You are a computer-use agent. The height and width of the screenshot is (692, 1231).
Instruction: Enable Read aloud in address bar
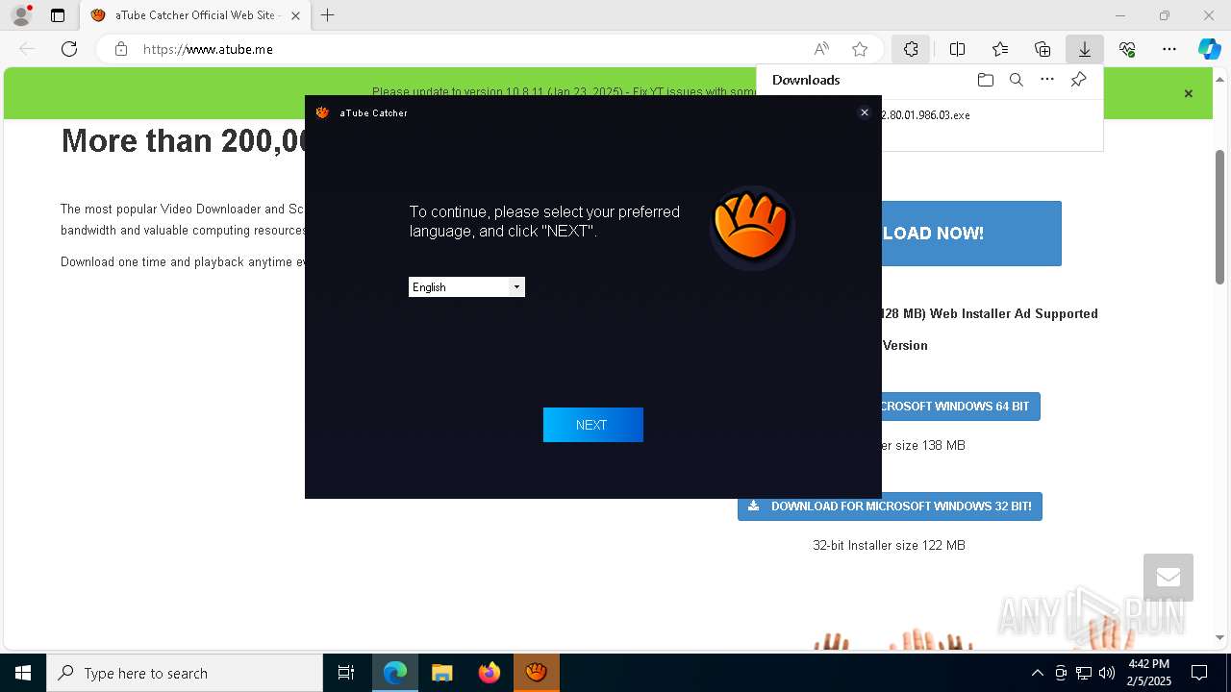click(x=821, y=49)
